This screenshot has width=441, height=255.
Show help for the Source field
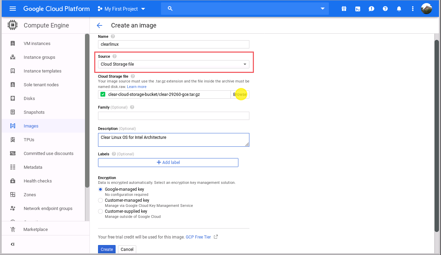pyautogui.click(x=115, y=56)
